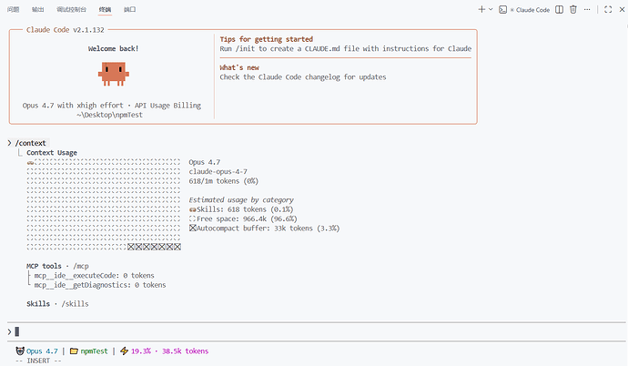628x366 pixels.
Task: Close the terminal panel
Action: point(622,10)
